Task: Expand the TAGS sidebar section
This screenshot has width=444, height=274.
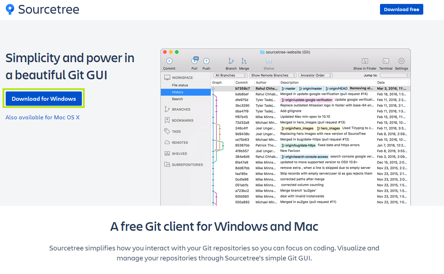Action: pos(176,131)
